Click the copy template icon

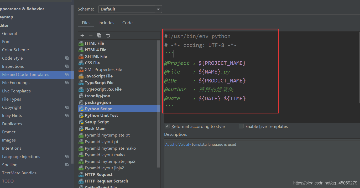pyautogui.click(x=99, y=35)
